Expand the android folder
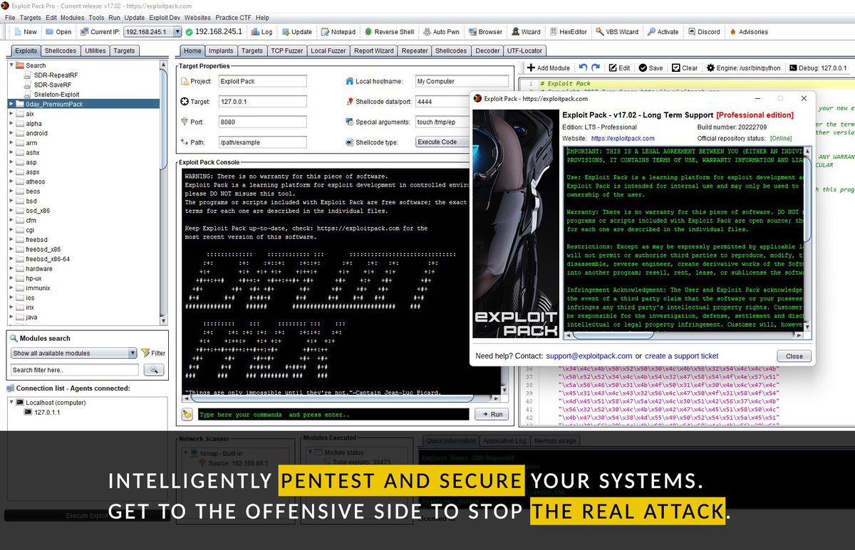The width and height of the screenshot is (855, 550). (11, 133)
